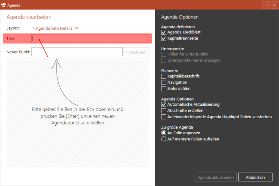Click the chevron arrow next to Layout
The image size is (279, 186).
[x=76, y=28]
